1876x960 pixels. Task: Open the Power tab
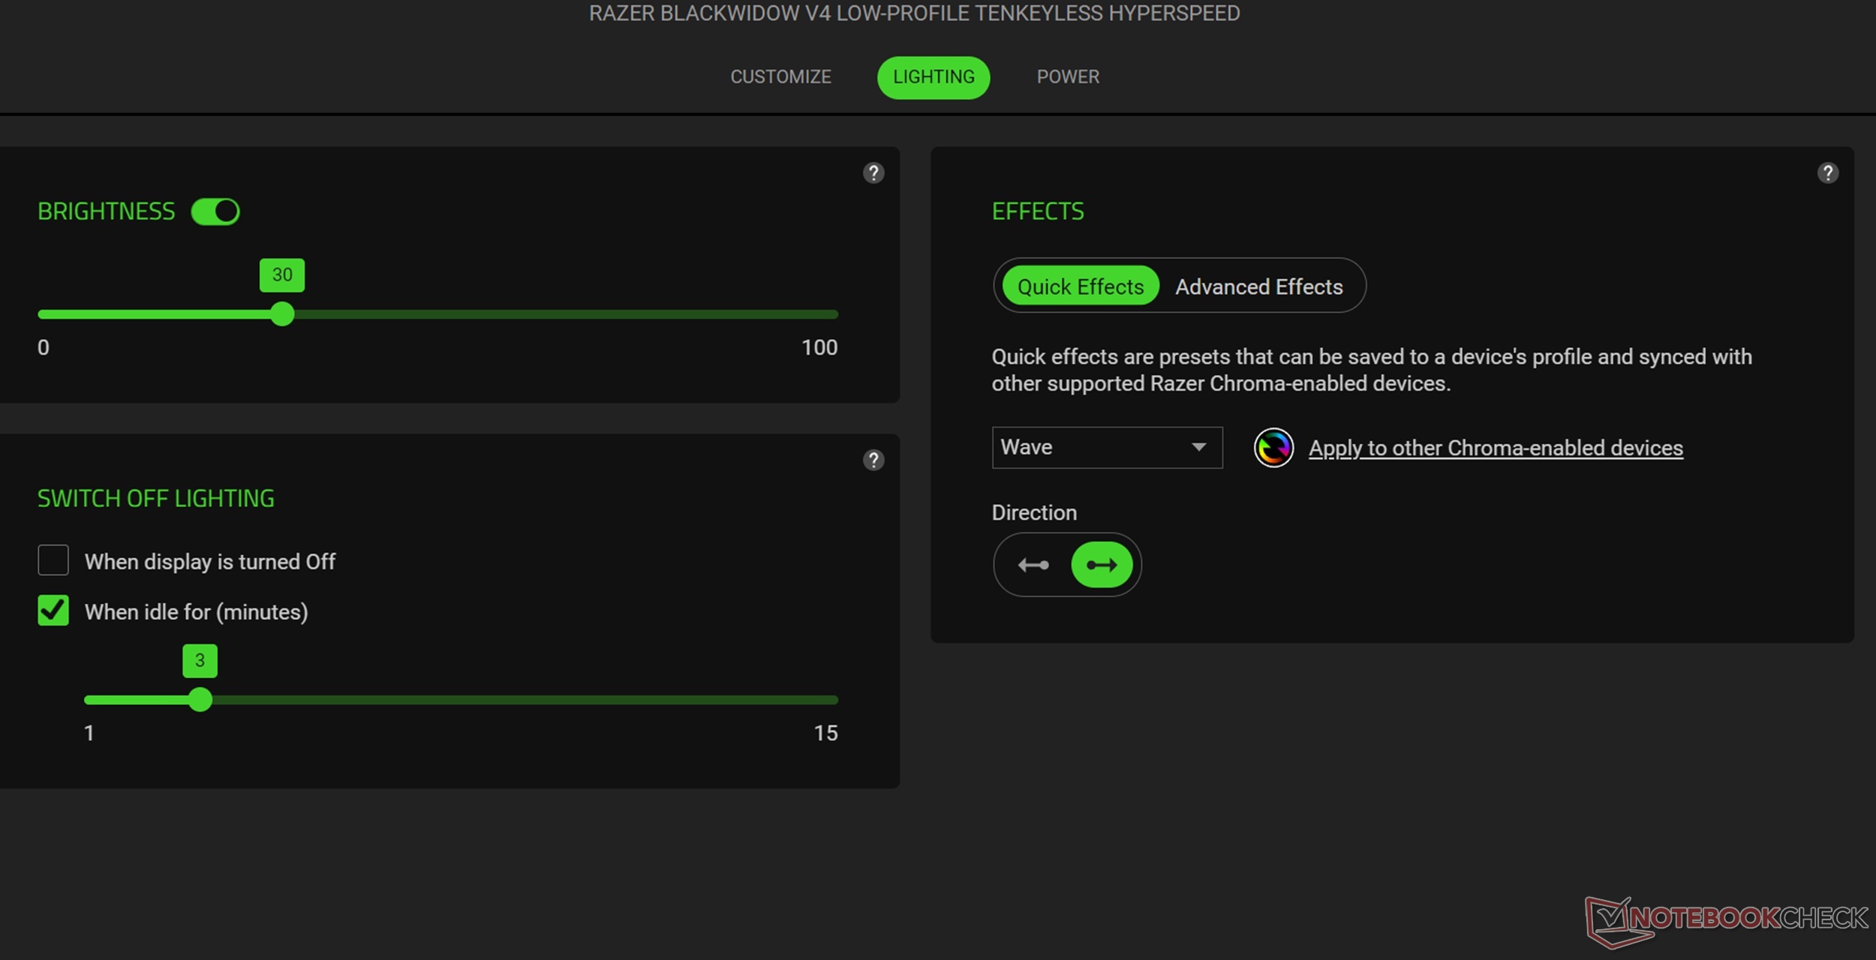[x=1067, y=77]
